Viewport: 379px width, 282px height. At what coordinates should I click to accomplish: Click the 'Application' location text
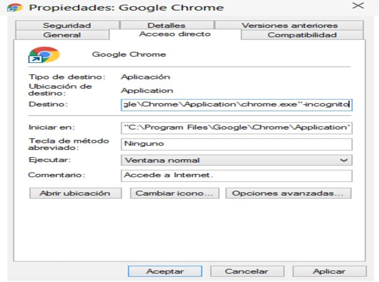click(147, 91)
